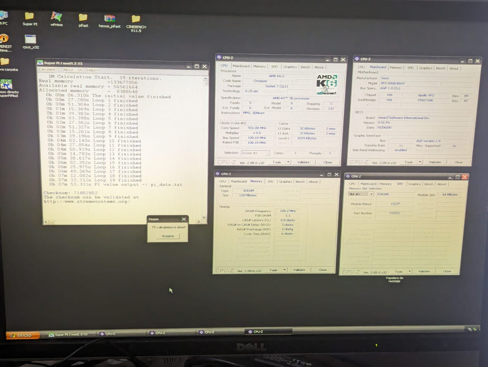Click Close in the Memory window
The image size is (488, 367).
tap(323, 270)
